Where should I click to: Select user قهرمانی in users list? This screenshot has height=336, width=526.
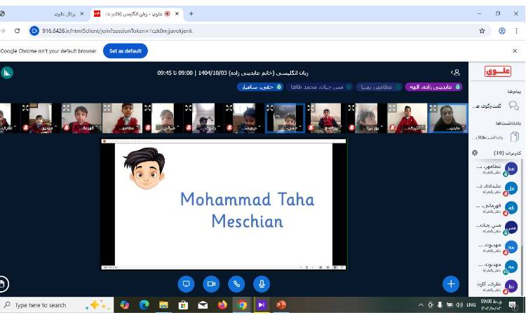pyautogui.click(x=496, y=208)
